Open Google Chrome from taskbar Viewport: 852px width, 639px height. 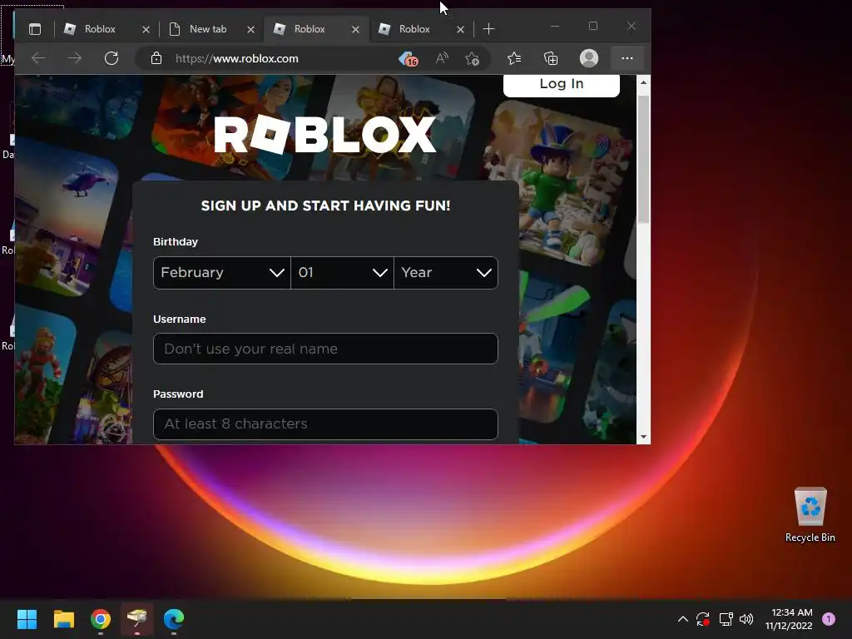coord(101,619)
